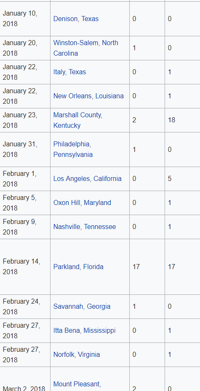Open the Parkland, Florida link

78,267
